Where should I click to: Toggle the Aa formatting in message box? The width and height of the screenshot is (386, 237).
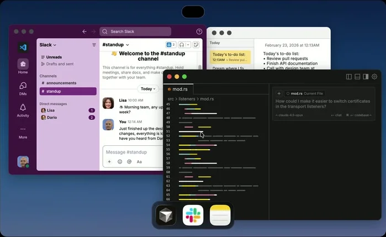click(139, 162)
